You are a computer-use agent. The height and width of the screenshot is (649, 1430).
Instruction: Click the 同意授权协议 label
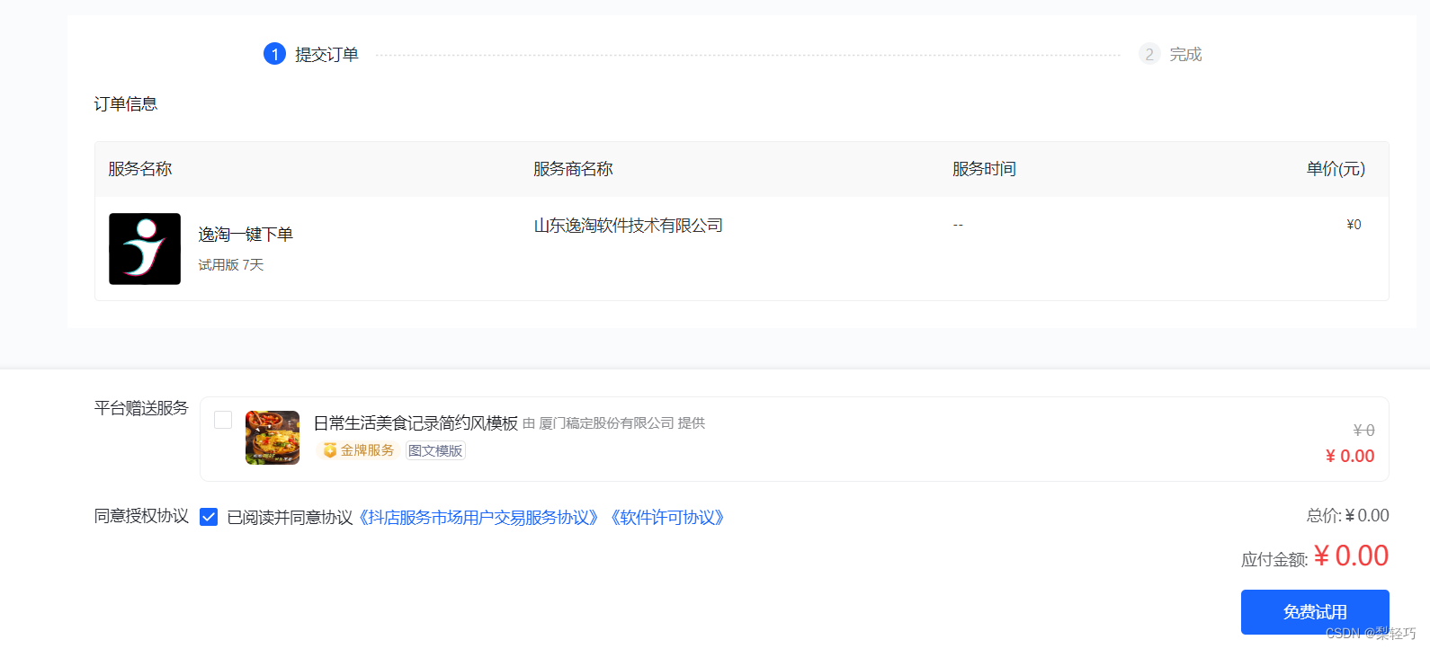pyautogui.click(x=141, y=516)
